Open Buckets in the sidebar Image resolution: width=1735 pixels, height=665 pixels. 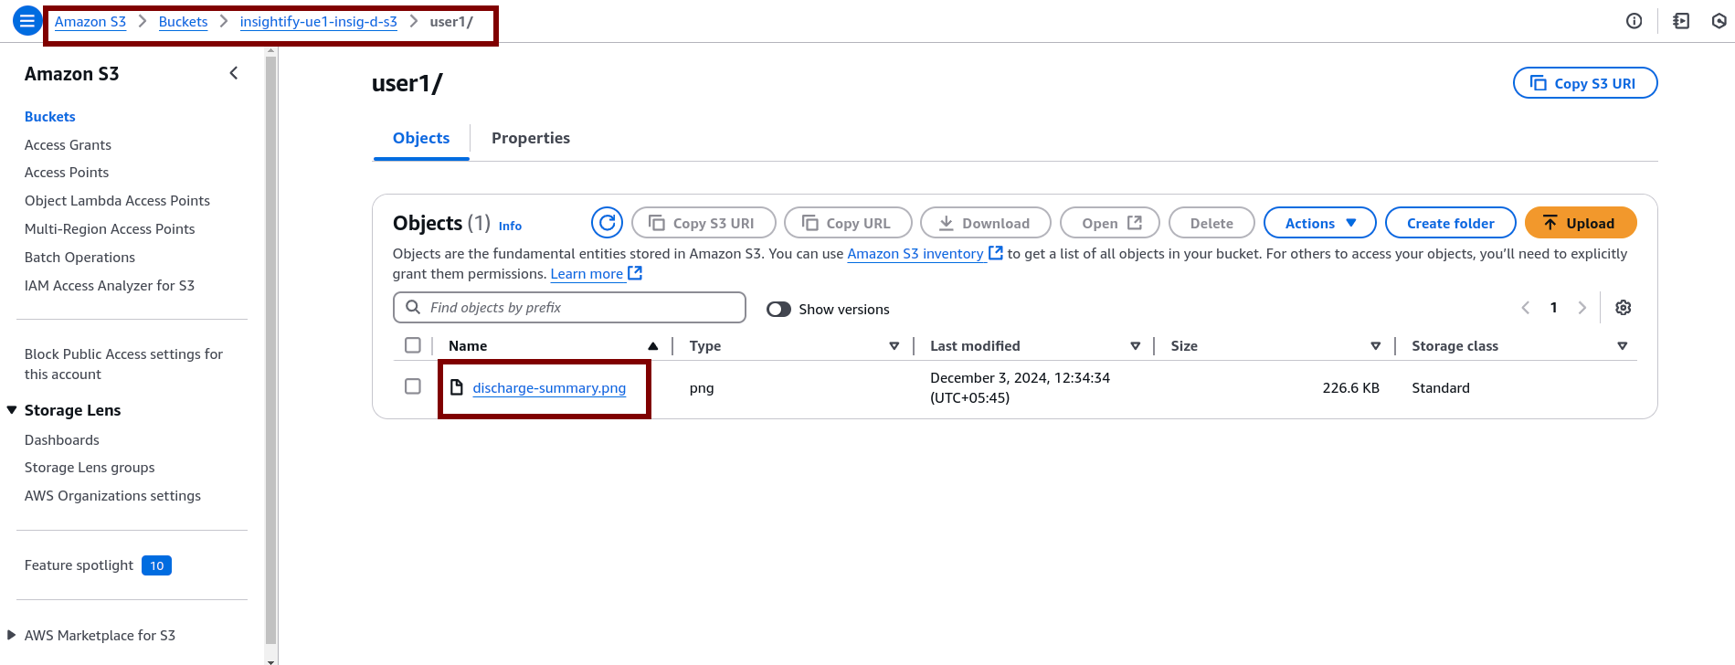coord(50,116)
